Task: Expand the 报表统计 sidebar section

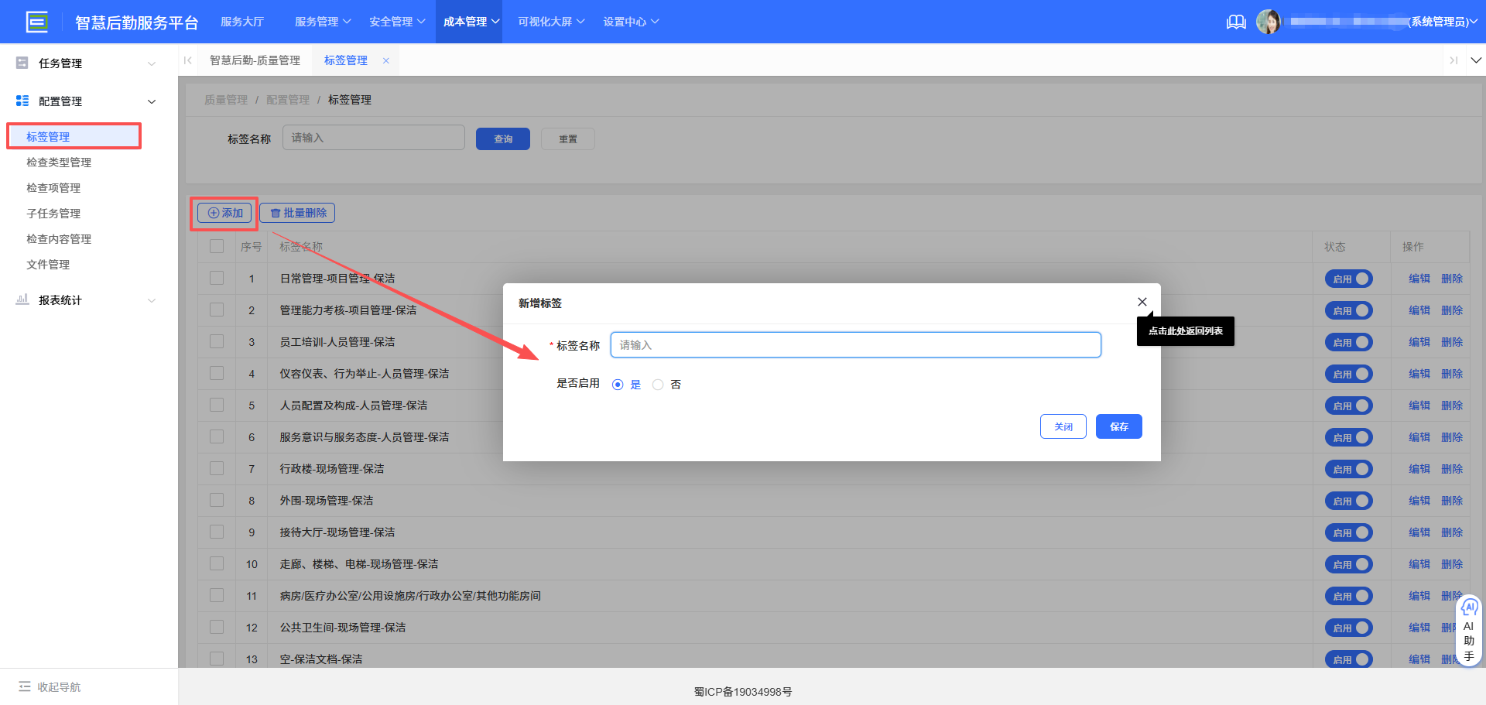Action: (x=151, y=300)
